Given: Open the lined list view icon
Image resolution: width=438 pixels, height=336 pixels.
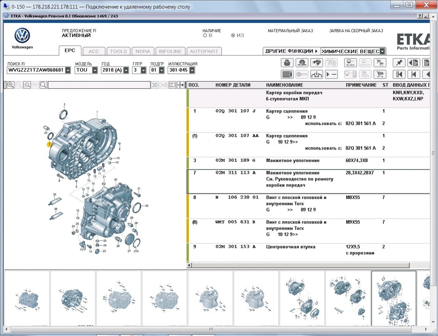Looking at the screenshot, I should pos(287,74).
